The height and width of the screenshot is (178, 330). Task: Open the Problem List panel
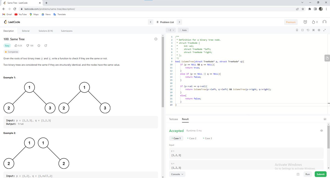[165, 22]
